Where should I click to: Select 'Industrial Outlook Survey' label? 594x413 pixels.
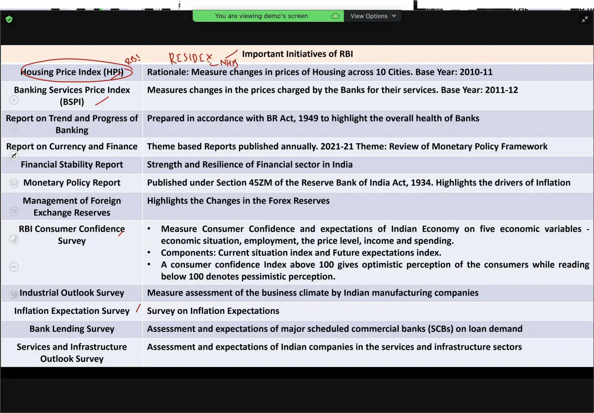(72, 293)
